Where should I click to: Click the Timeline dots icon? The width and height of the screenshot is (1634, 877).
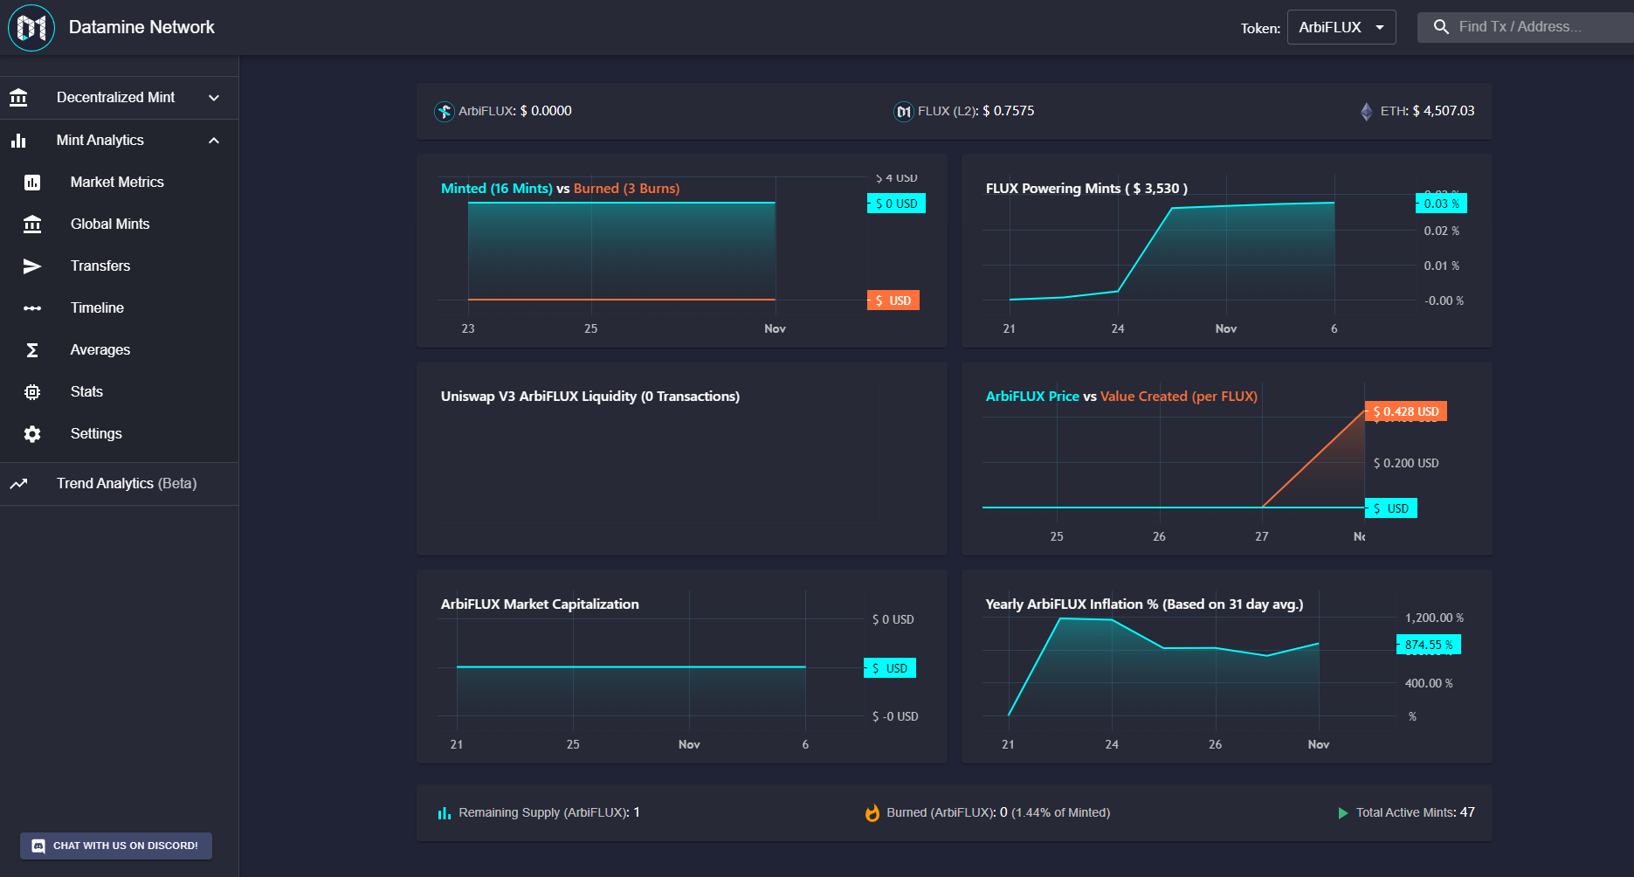click(x=32, y=308)
